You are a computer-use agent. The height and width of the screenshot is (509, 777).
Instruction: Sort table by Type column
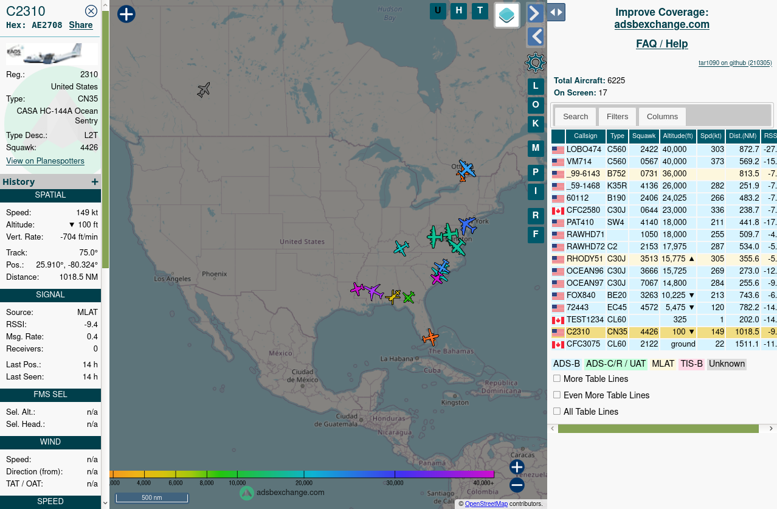pos(617,136)
